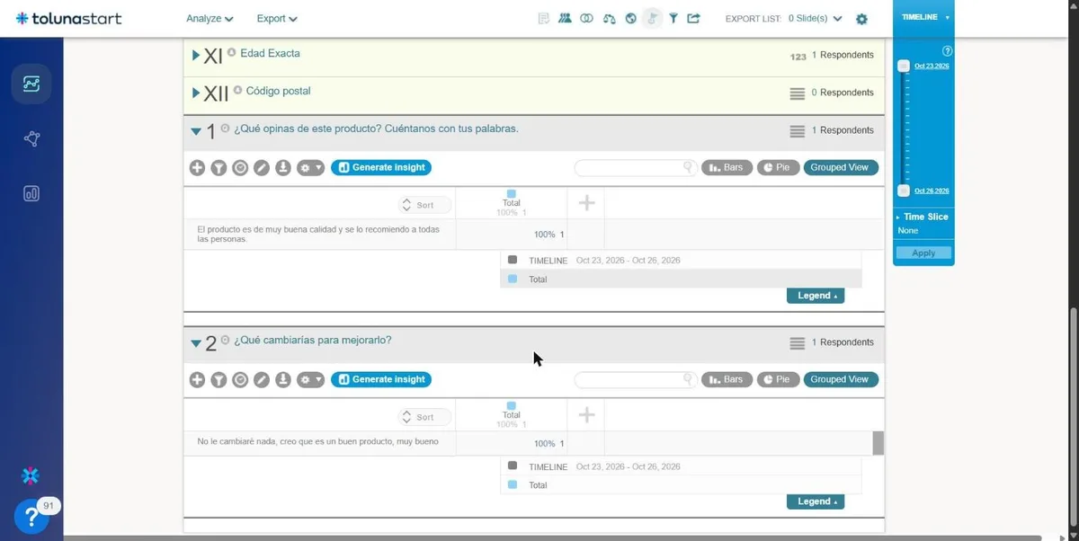Open the Analyze menu
Screen dimensions: 1079x541
tap(210, 18)
